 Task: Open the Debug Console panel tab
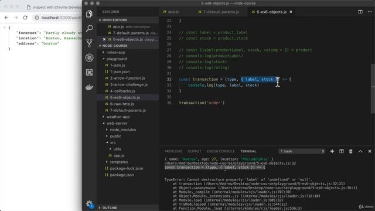tap(220, 151)
